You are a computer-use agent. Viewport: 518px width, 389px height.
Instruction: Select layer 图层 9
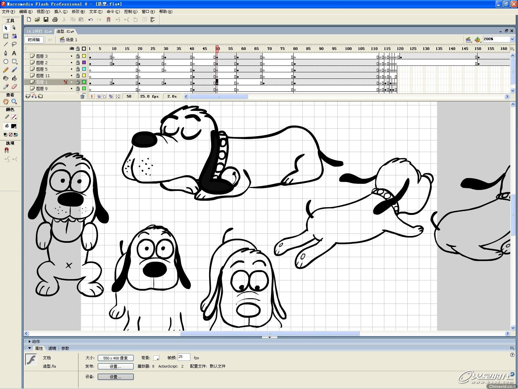click(42, 88)
